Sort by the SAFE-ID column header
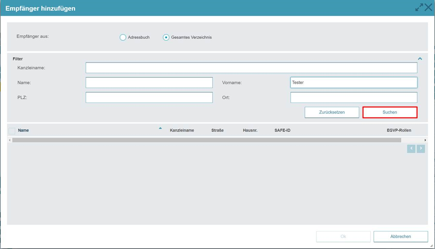This screenshot has width=435, height=249. 282,130
